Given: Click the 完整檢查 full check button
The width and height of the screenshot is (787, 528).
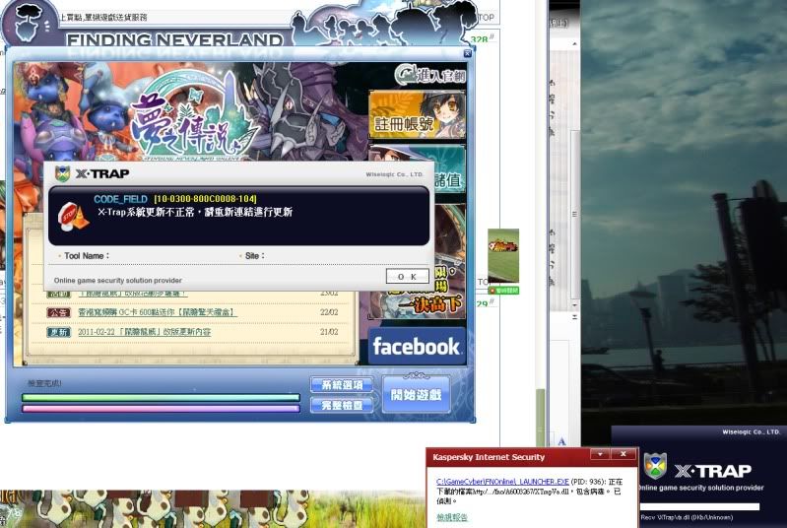Looking at the screenshot, I should (342, 405).
